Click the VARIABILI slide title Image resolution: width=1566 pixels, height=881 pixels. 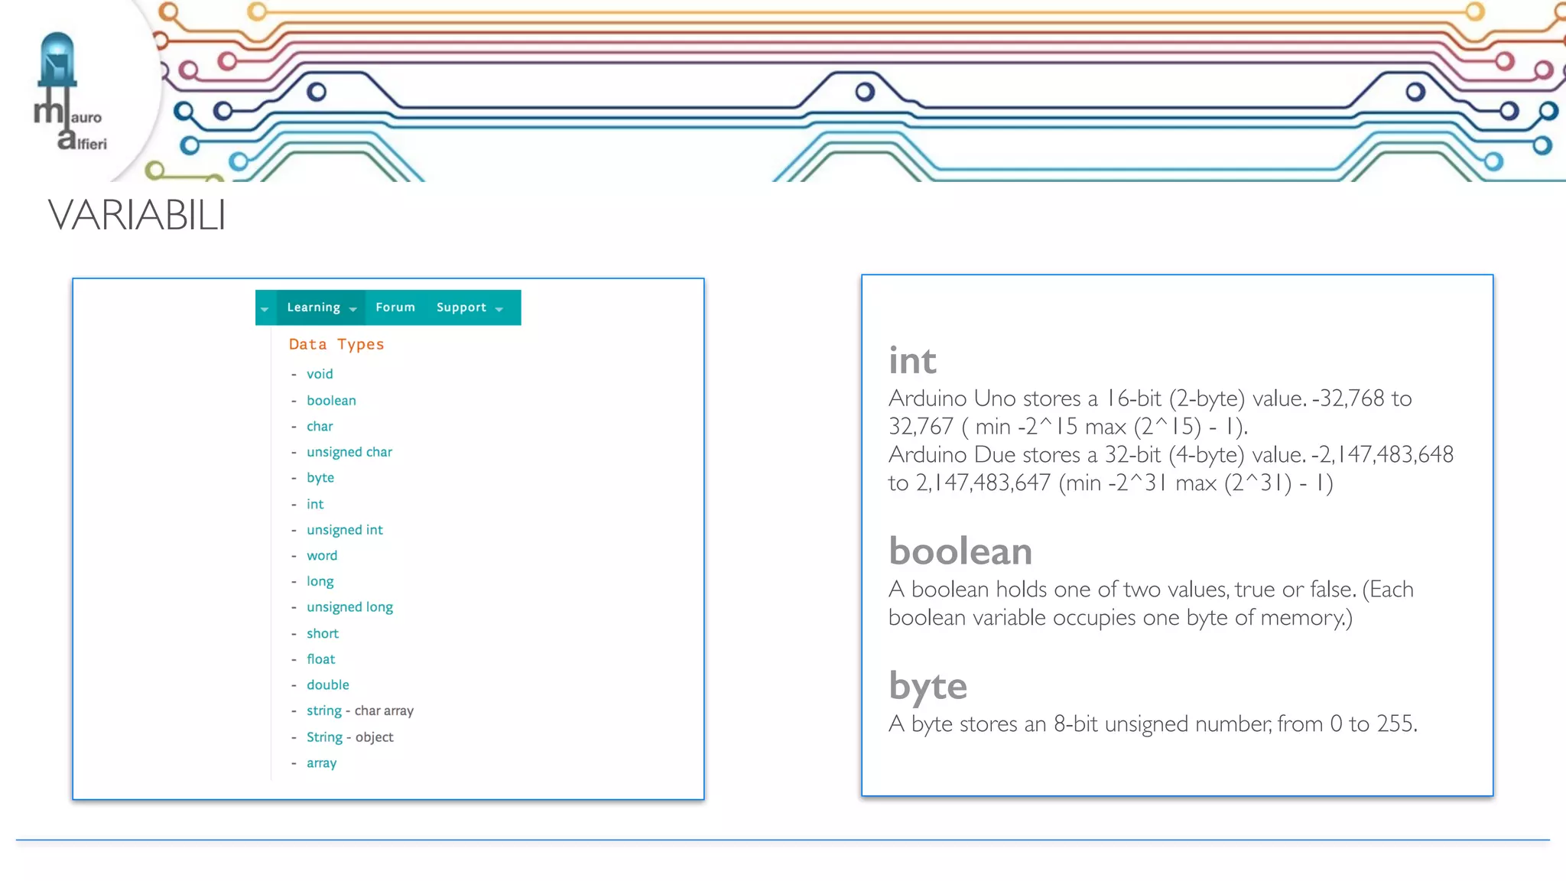point(137,214)
